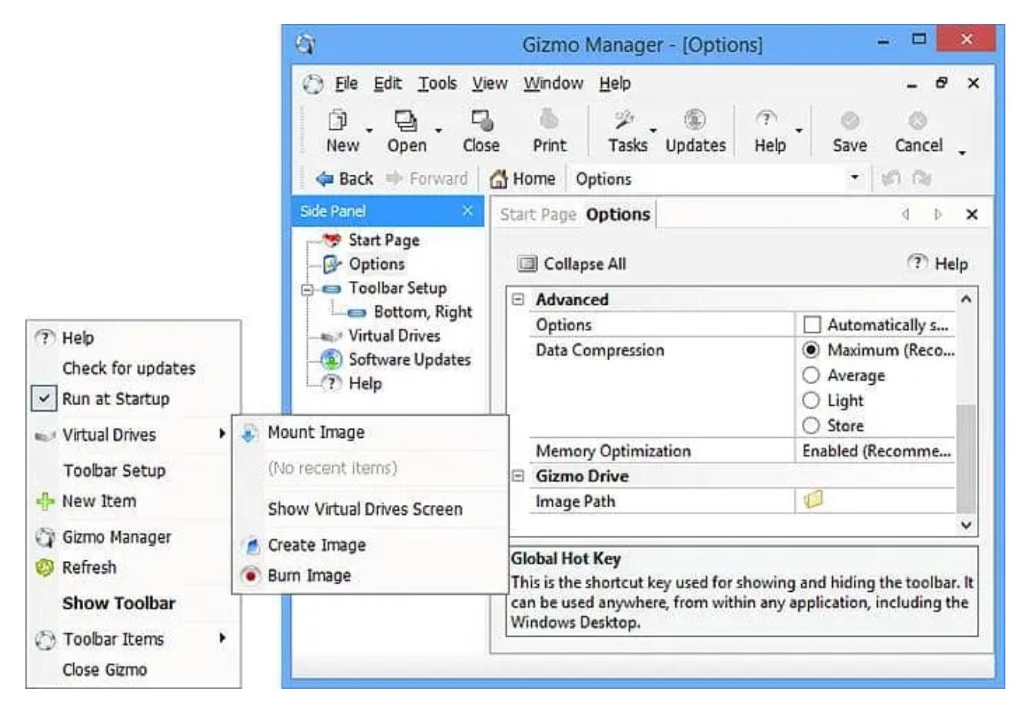The width and height of the screenshot is (1030, 725).
Task: Select Average data compression radio
Action: [x=811, y=376]
